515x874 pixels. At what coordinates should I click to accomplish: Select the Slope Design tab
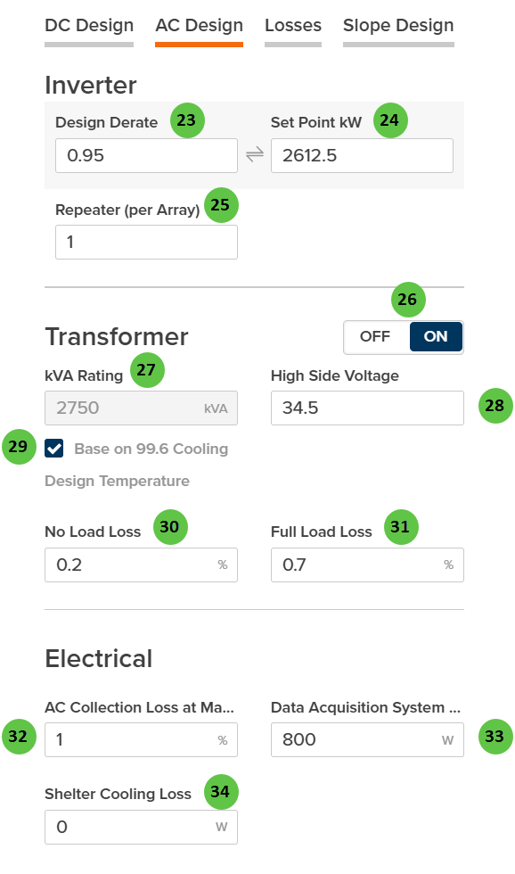point(397,26)
